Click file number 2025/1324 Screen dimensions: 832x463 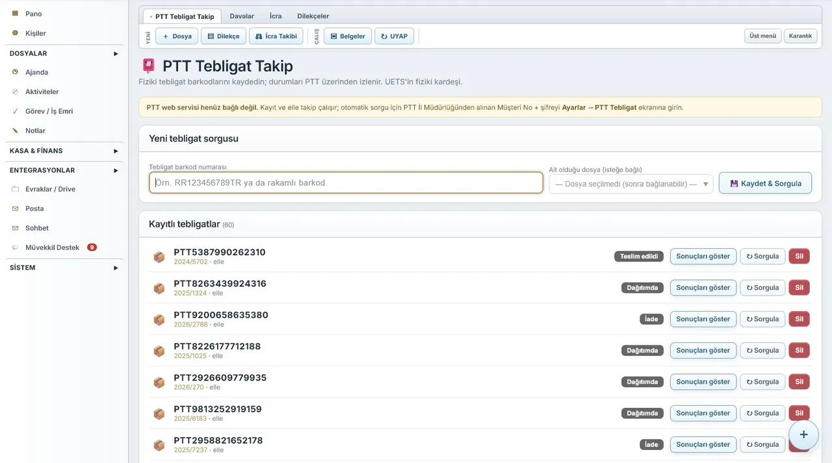point(190,294)
